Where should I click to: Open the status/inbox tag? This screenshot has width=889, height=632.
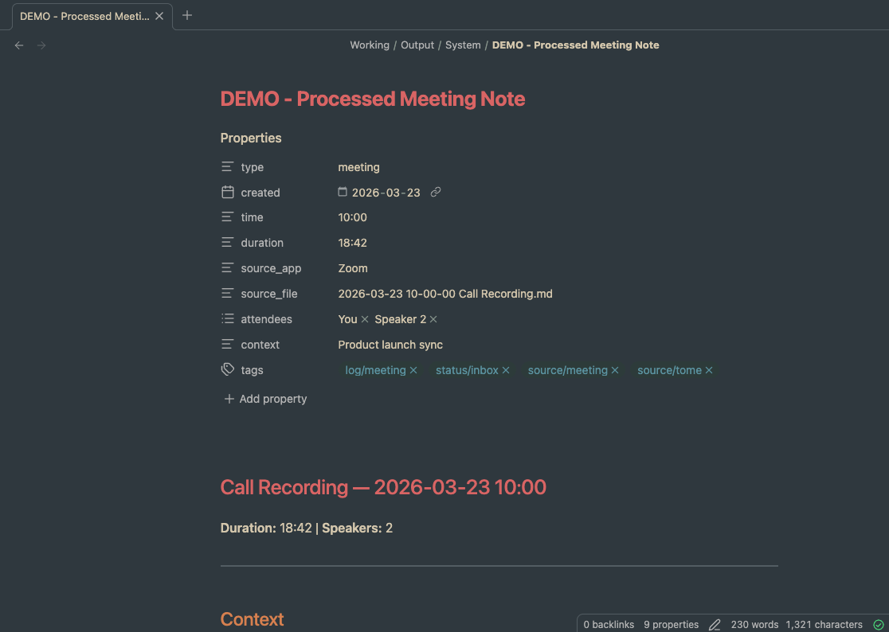pos(467,369)
